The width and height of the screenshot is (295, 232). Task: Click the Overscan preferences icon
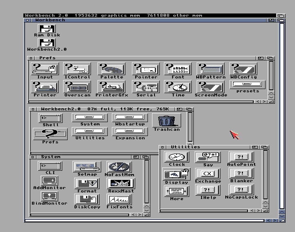[x=77, y=87]
